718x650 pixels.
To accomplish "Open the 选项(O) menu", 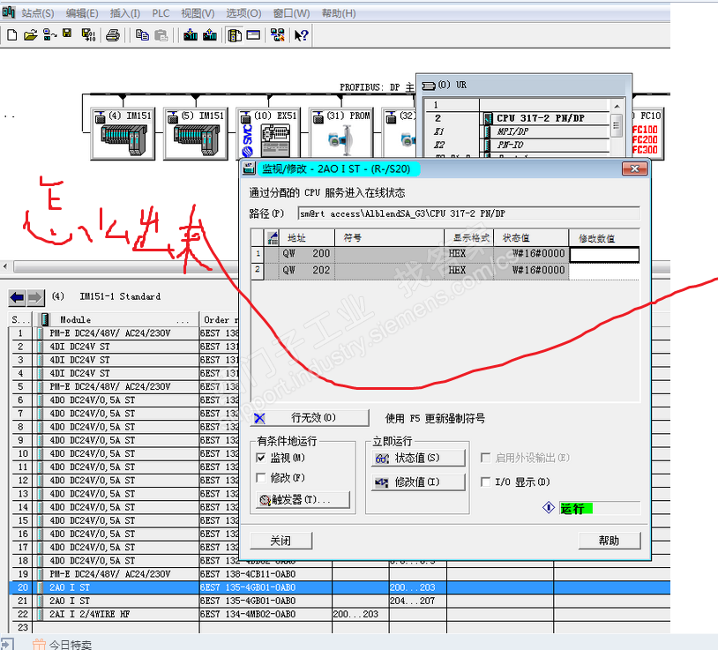I will point(243,13).
